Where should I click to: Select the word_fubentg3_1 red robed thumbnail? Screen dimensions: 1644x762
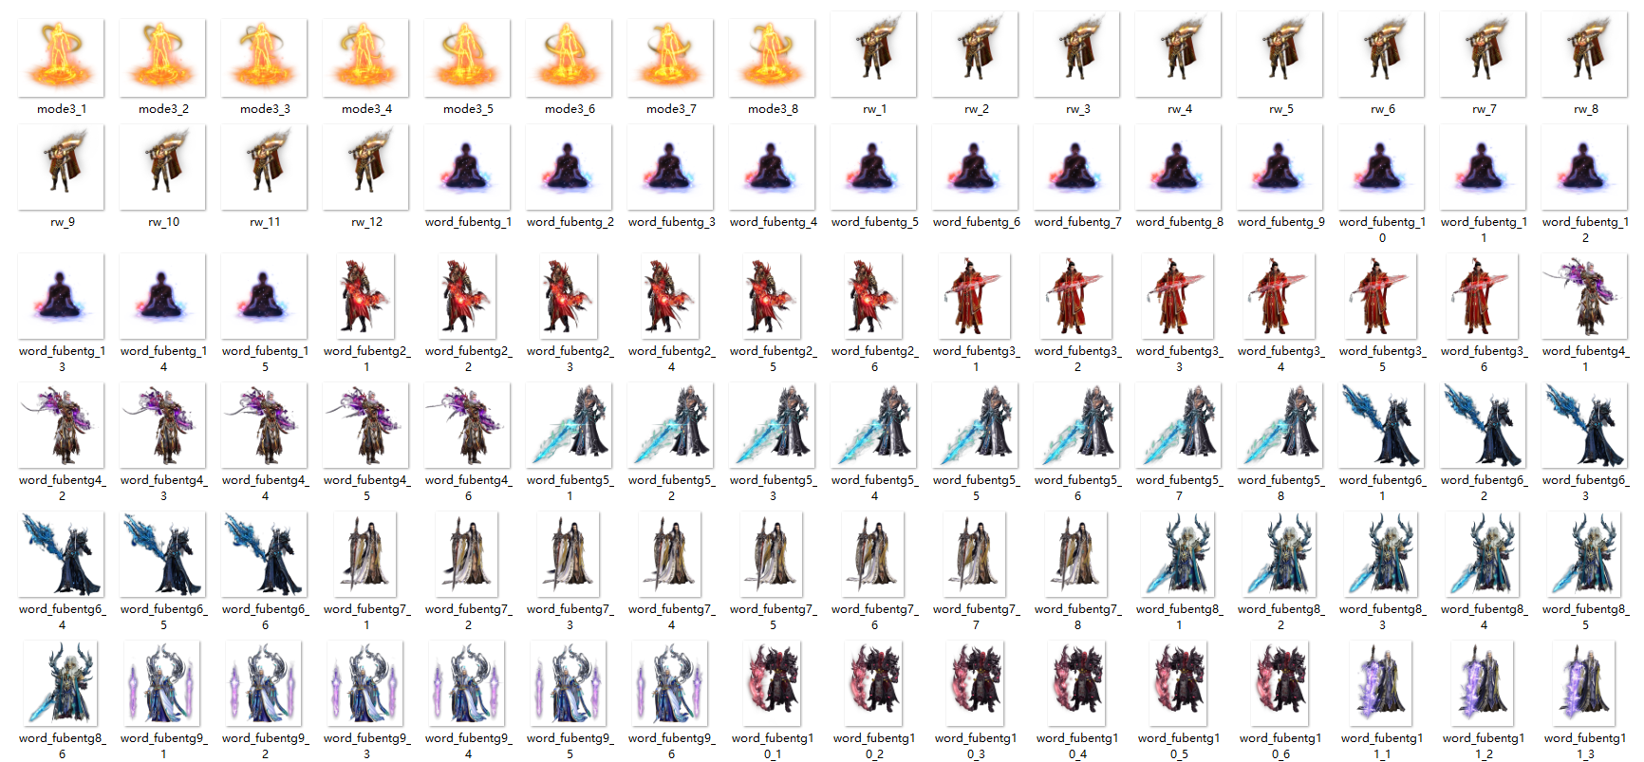(x=976, y=296)
